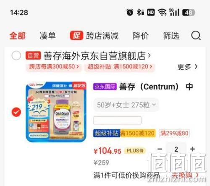The width and height of the screenshot is (210, 186).
Task: Select all items in 善存海外京东自营旗舰店
Action: (x=16, y=55)
